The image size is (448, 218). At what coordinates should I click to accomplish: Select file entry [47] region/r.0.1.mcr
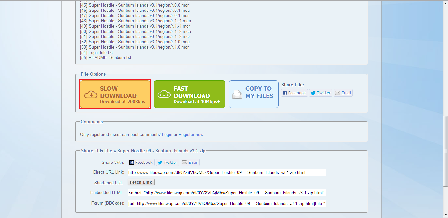[x=135, y=16]
